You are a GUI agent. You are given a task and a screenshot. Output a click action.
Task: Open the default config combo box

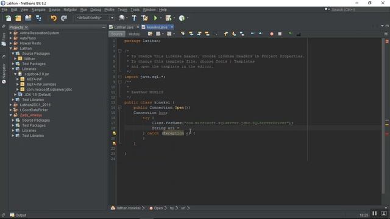coord(95,18)
